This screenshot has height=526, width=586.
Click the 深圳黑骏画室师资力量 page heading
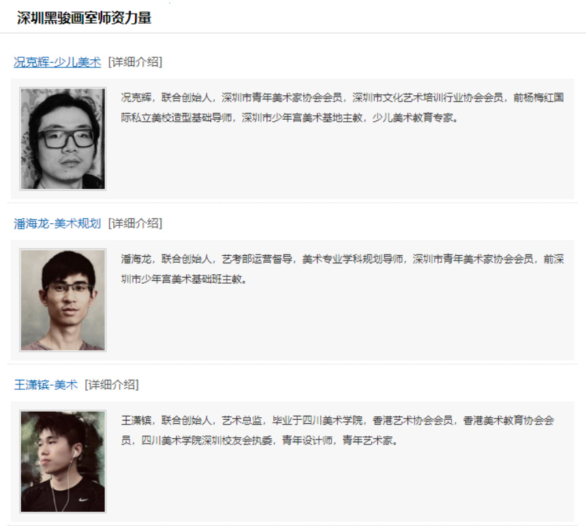click(x=84, y=18)
